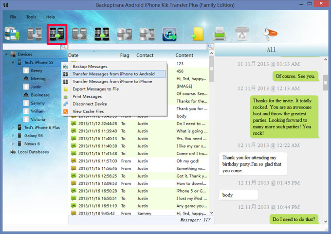The image size is (331, 234).
Task: Sort by the Contact column header
Action: (145, 55)
